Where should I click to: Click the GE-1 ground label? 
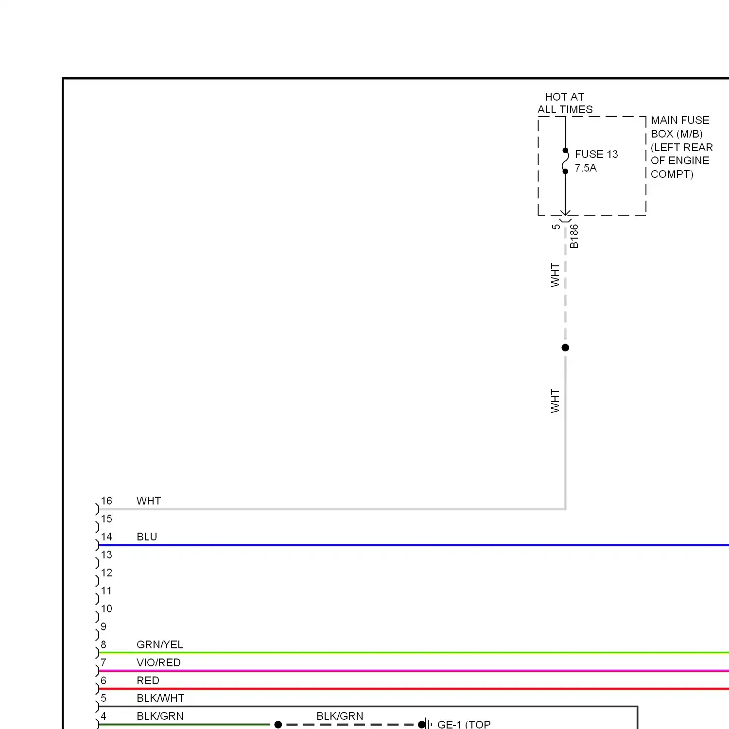coord(464,724)
